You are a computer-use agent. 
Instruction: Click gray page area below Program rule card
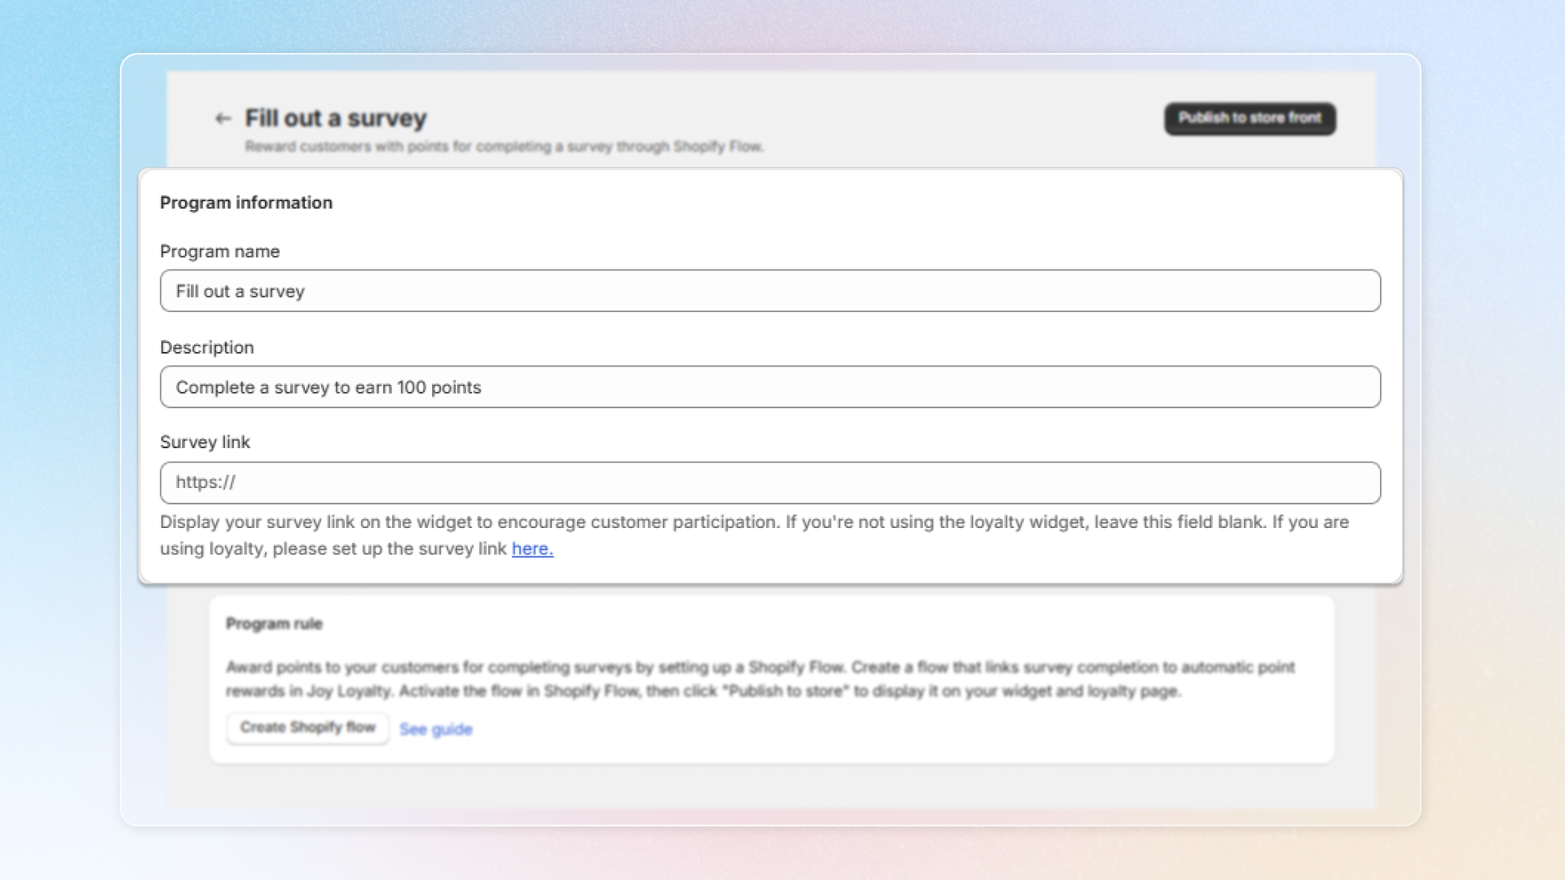pyautogui.click(x=769, y=786)
